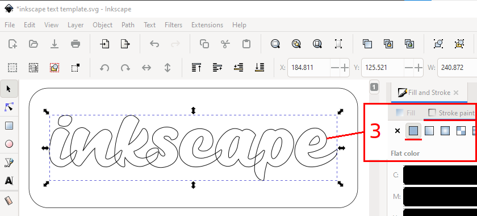Select the Node editing tool
The image size is (477, 216).
pyautogui.click(x=9, y=107)
